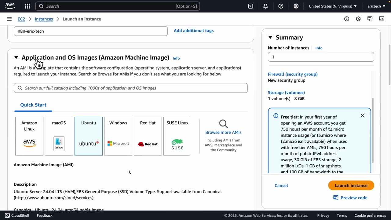The height and width of the screenshot is (220, 391).
Task: Select the SUSE Linux AMI tile
Action: click(177, 136)
